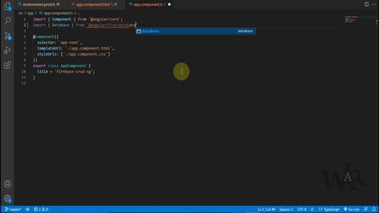
Task: Open notifications bell in status bar
Action: tap(374, 209)
